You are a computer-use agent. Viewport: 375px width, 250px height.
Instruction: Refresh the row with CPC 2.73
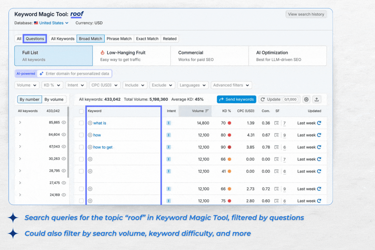[319, 189]
